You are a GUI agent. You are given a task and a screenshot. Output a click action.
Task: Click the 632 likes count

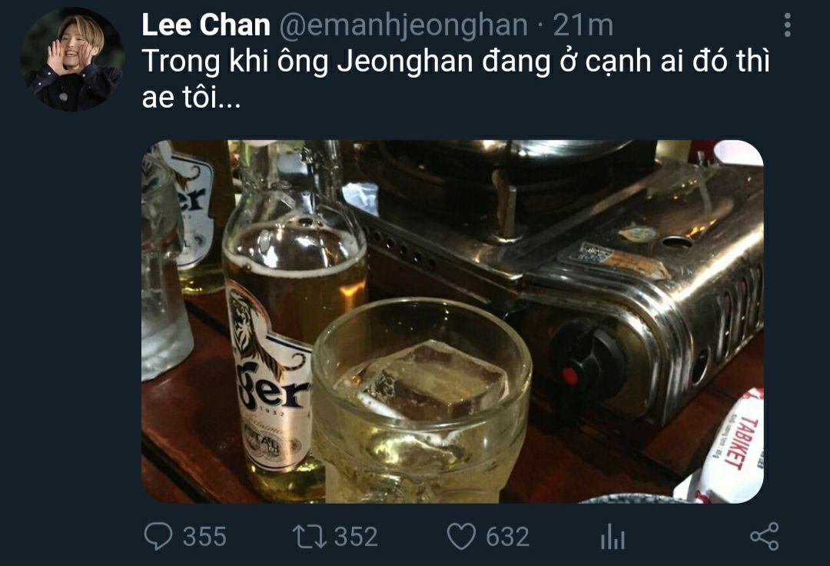click(x=508, y=537)
